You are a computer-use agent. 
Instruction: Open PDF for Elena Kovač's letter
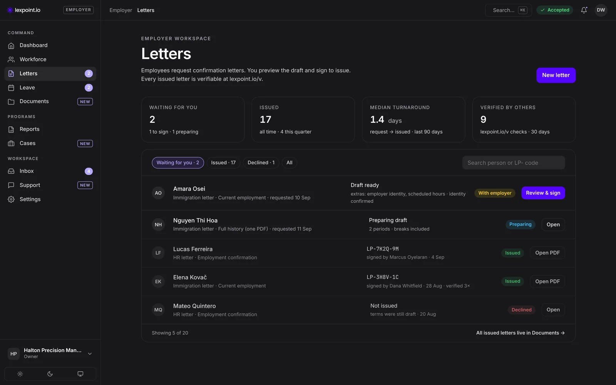547,281
